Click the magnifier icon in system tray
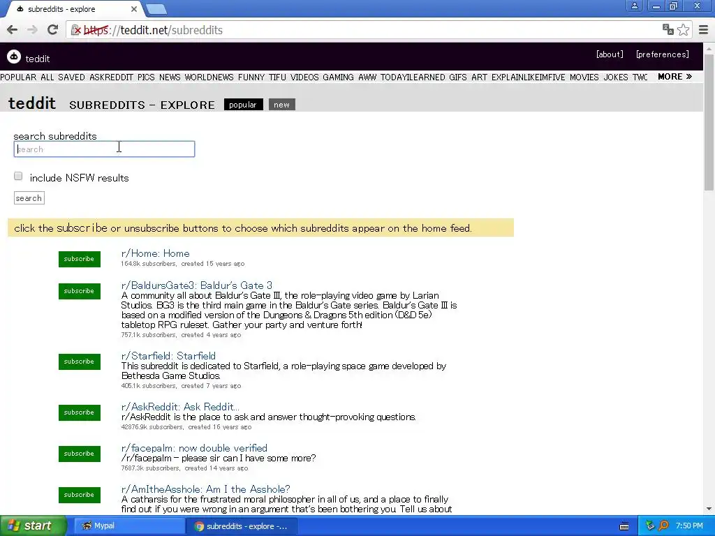Viewport: 715px width, 536px height. pyautogui.click(x=664, y=526)
